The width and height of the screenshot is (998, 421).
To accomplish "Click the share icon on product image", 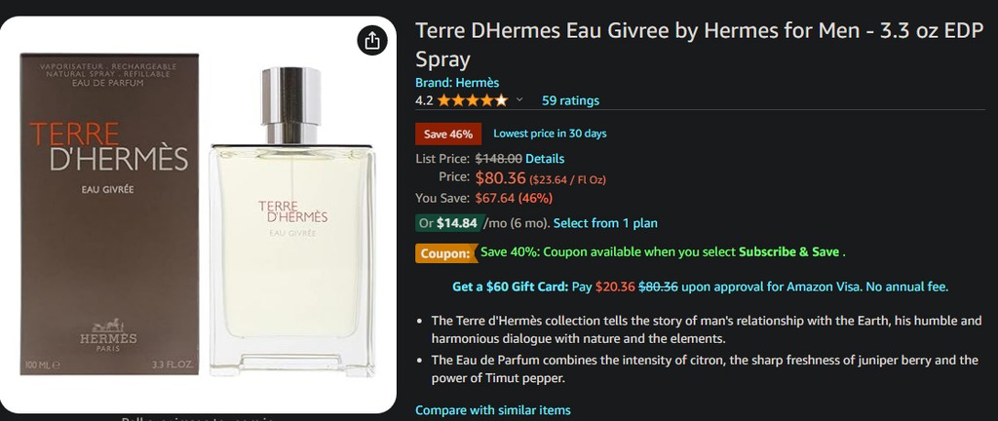I will [372, 41].
